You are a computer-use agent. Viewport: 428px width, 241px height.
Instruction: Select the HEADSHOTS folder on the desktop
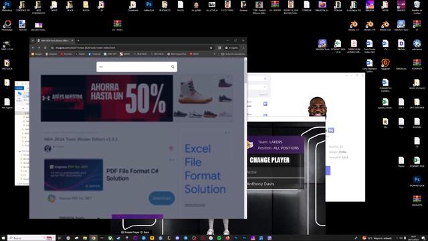tap(165, 6)
